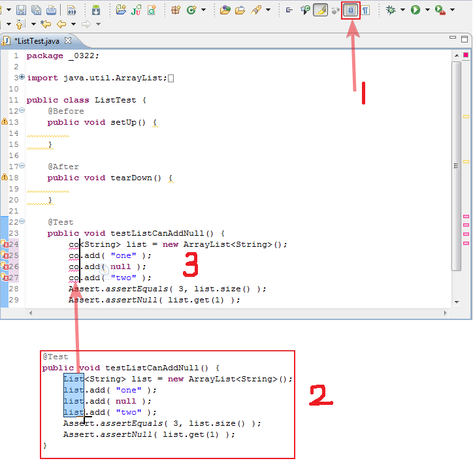
Task: Click '@Before' annotation text
Action: tap(66, 111)
